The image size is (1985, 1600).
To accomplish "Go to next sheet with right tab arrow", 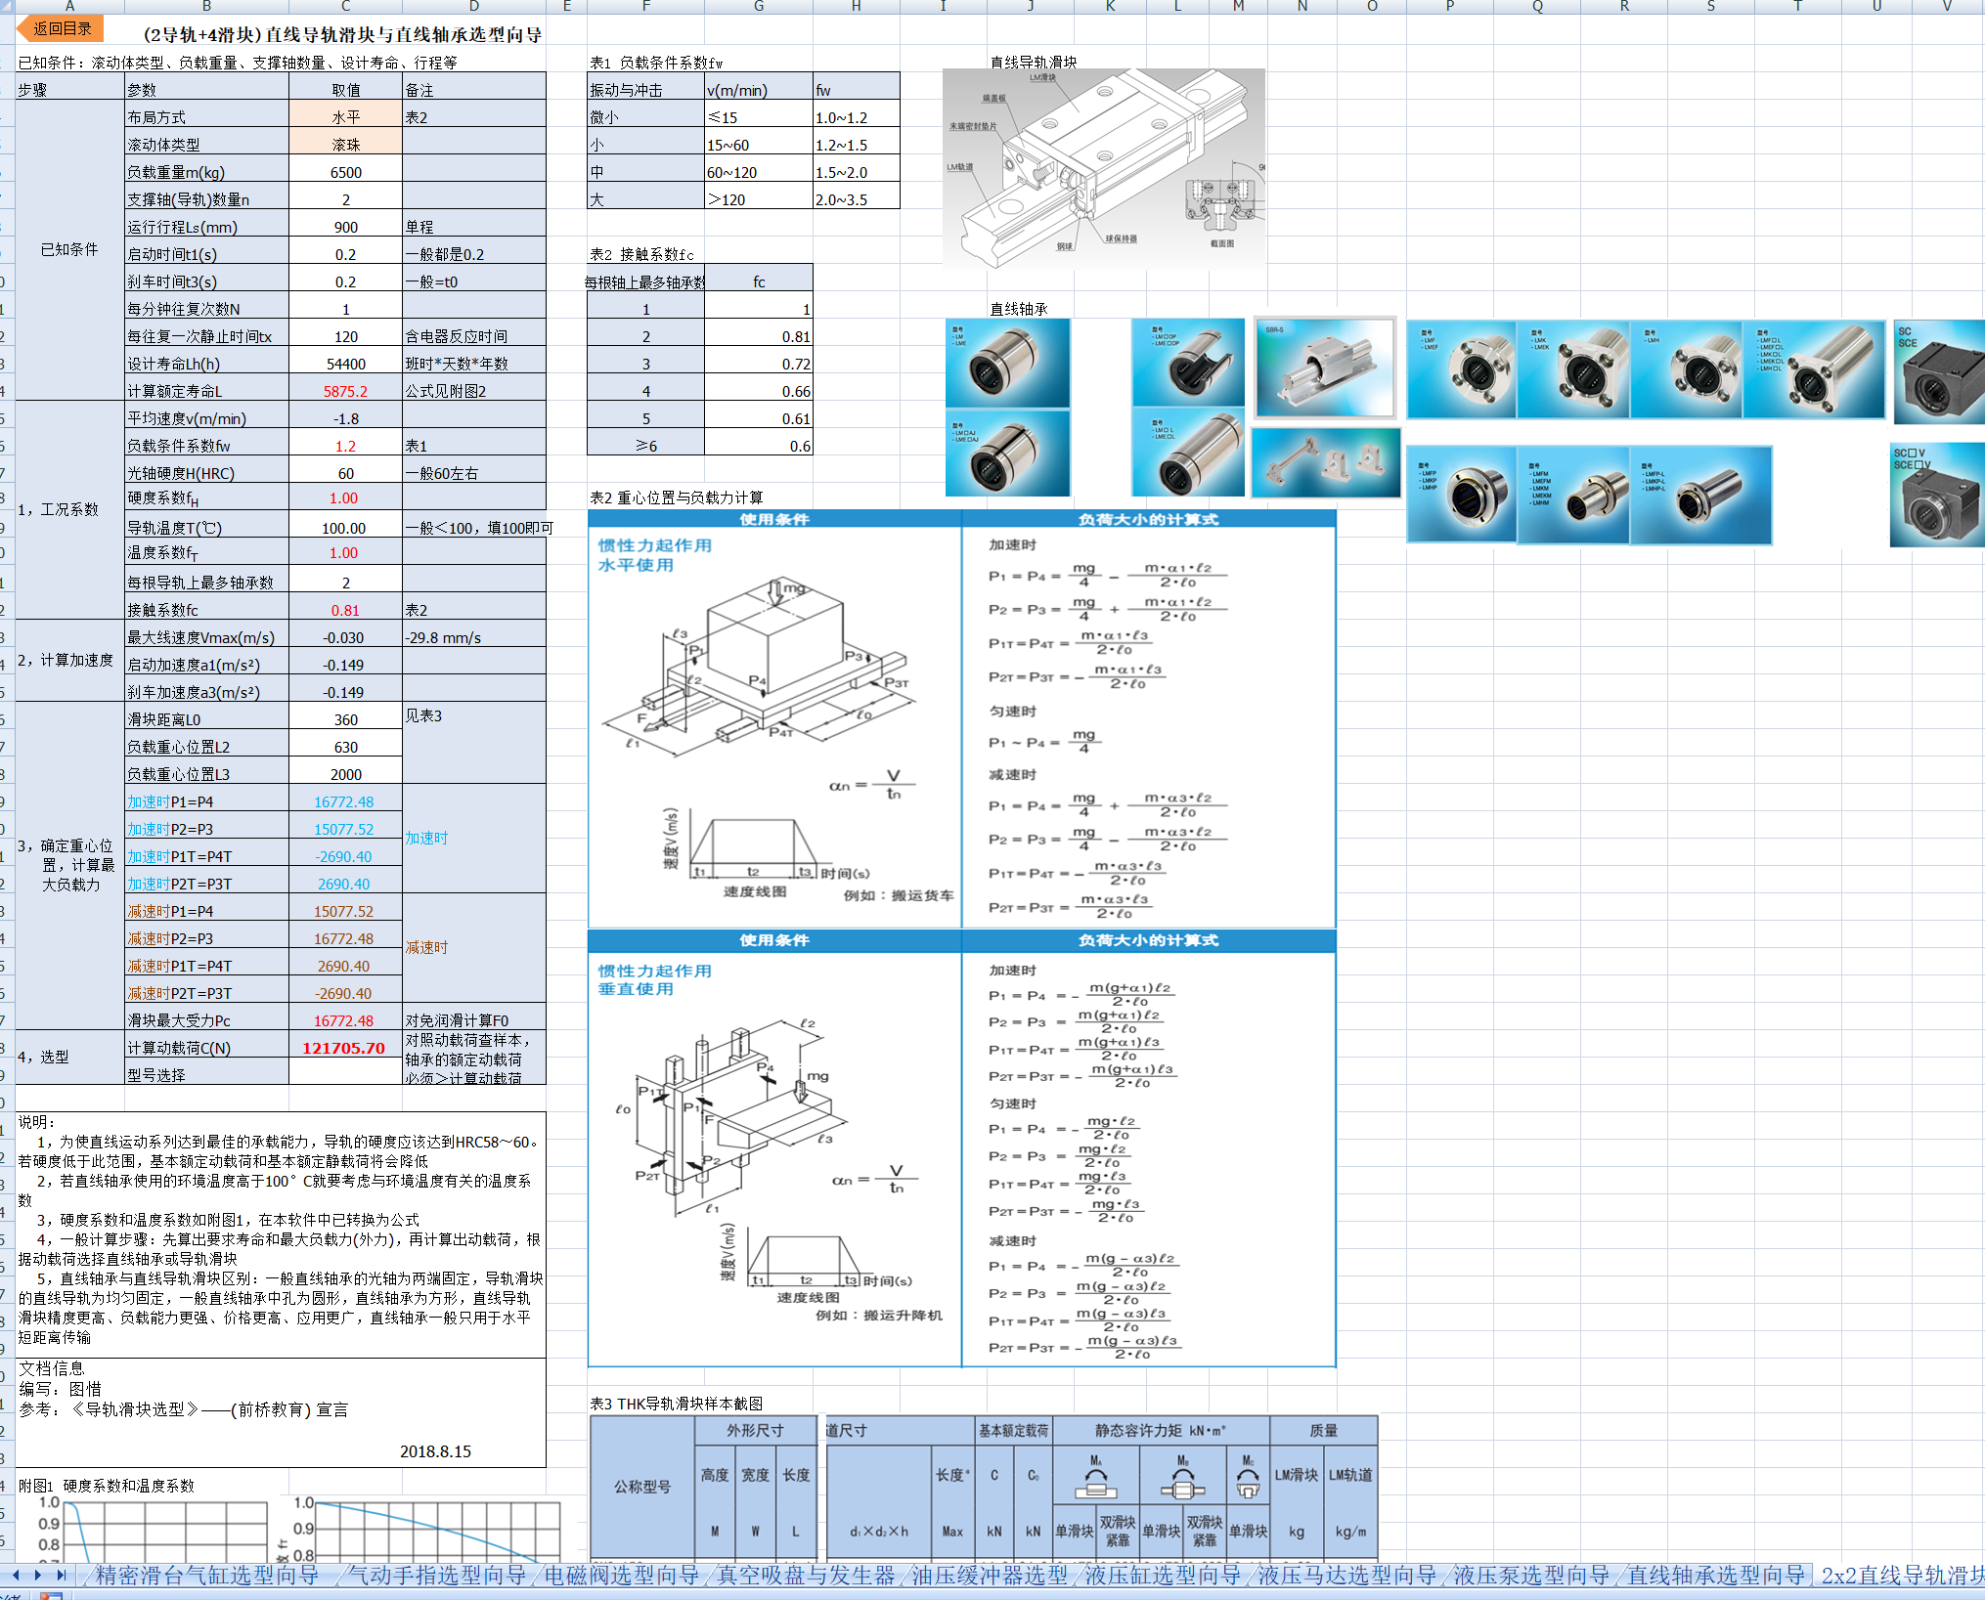I will [x=38, y=1575].
